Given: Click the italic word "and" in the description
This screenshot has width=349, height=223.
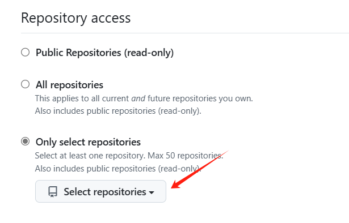Looking at the screenshot, I should pyautogui.click(x=138, y=98).
